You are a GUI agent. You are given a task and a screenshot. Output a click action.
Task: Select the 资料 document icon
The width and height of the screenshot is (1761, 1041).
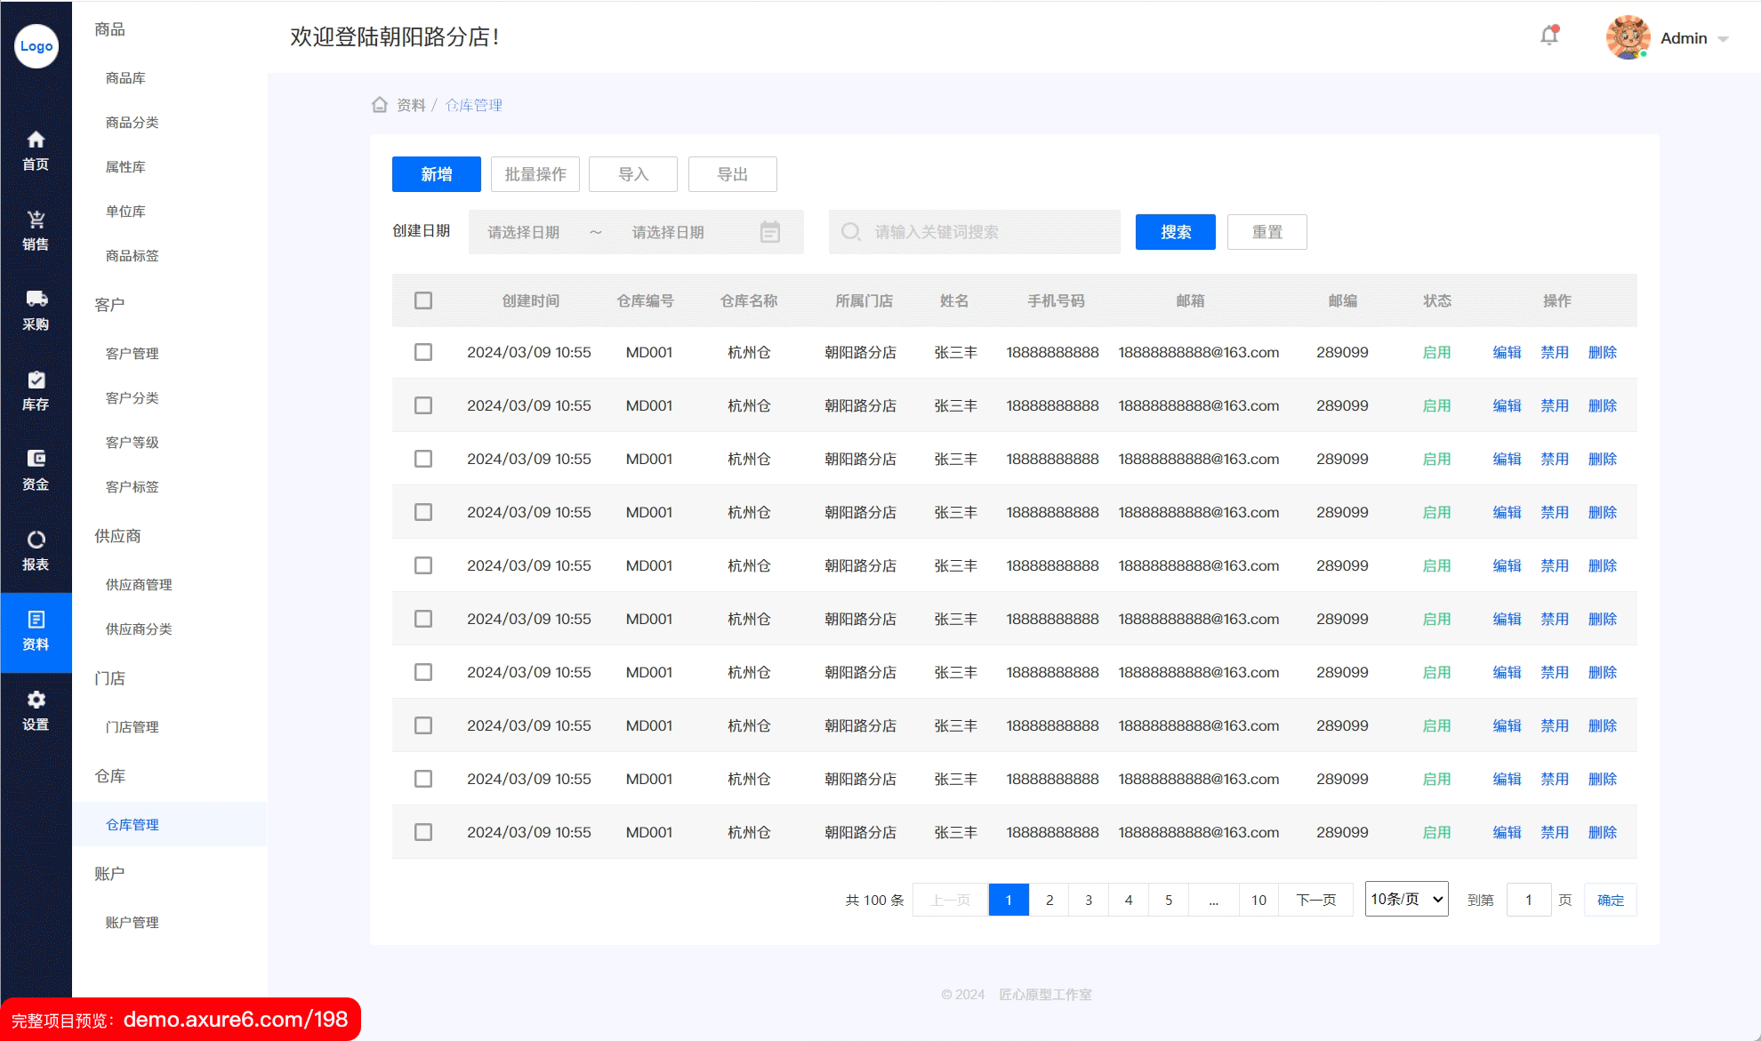pyautogui.click(x=36, y=620)
